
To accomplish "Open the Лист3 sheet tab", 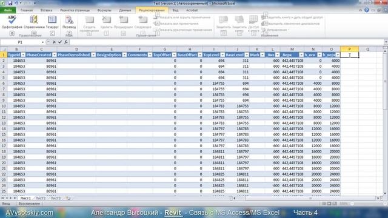I will point(55,198).
